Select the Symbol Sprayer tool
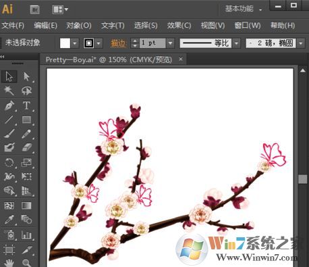The image size is (309, 267). 9,235
